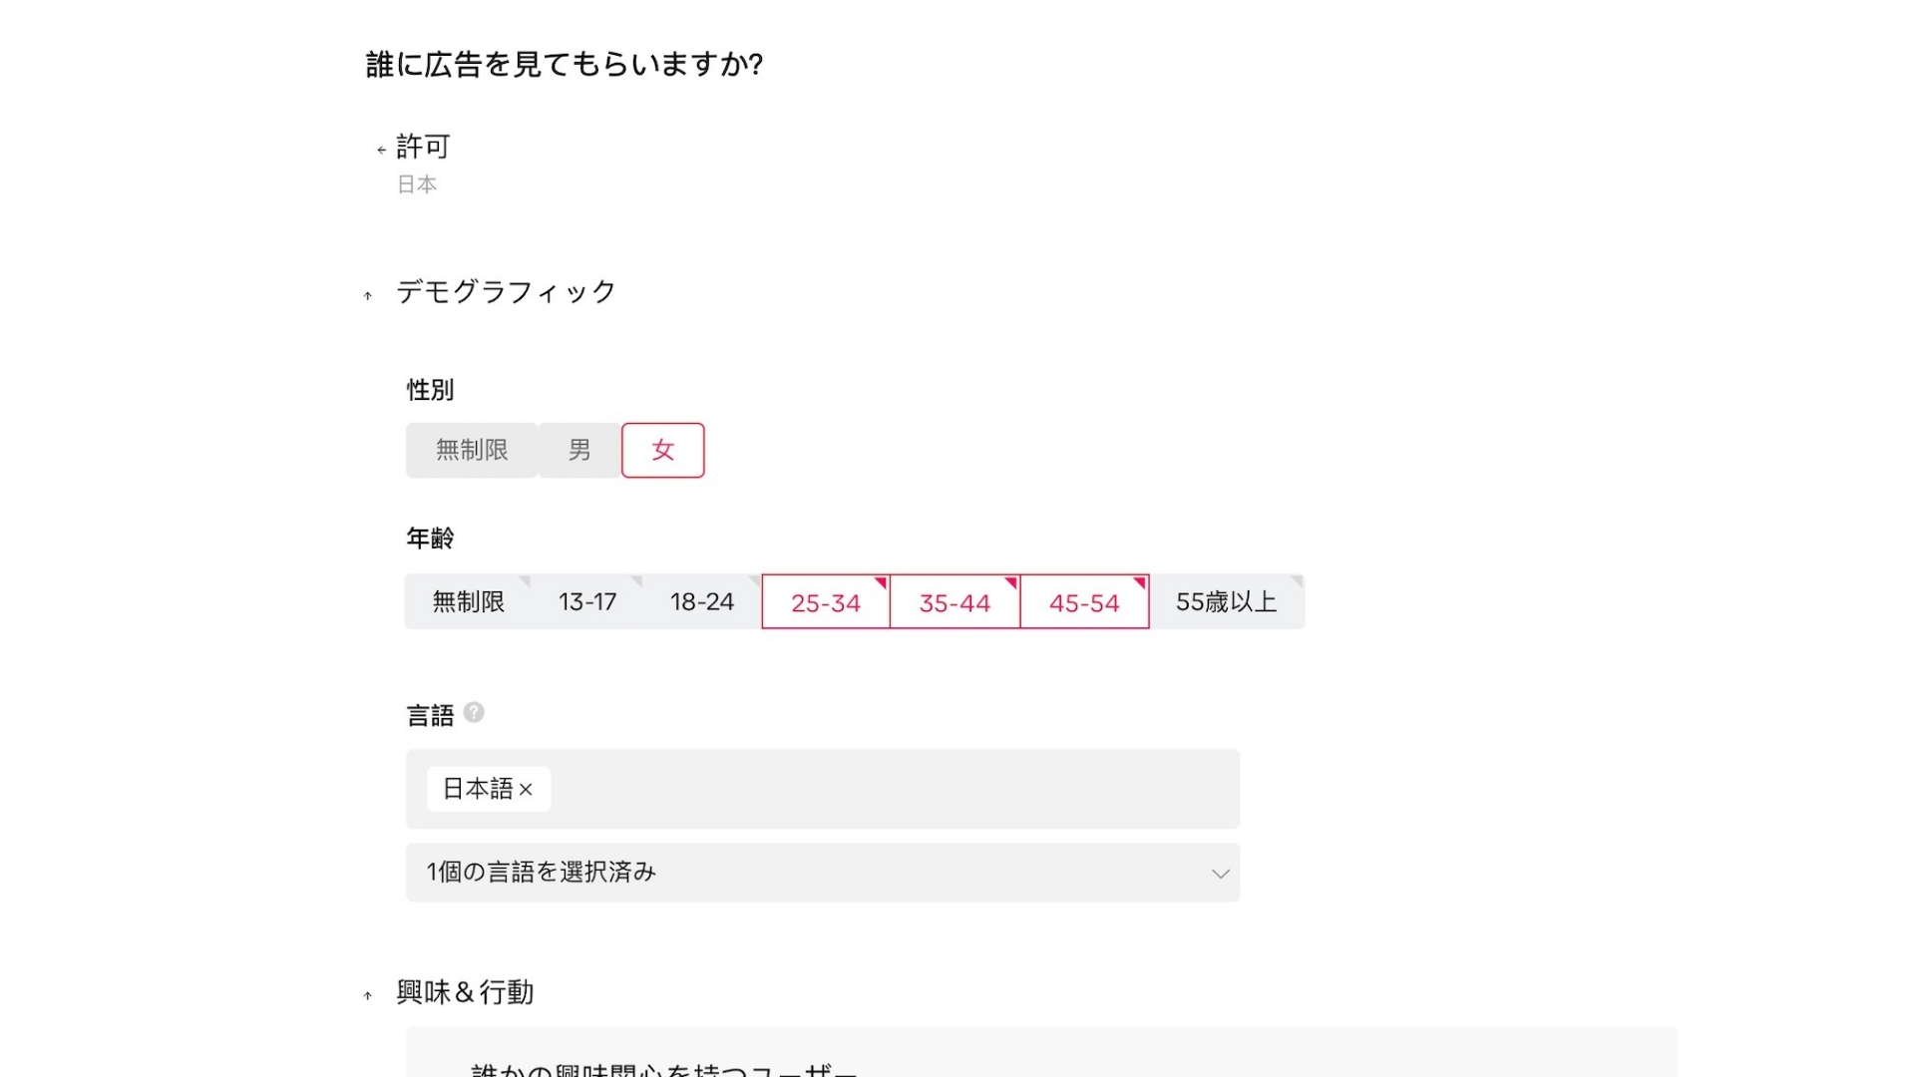Screen dimensions: 1915x1077
Task: Select 55歳以上 age range option
Action: [x=1226, y=601]
